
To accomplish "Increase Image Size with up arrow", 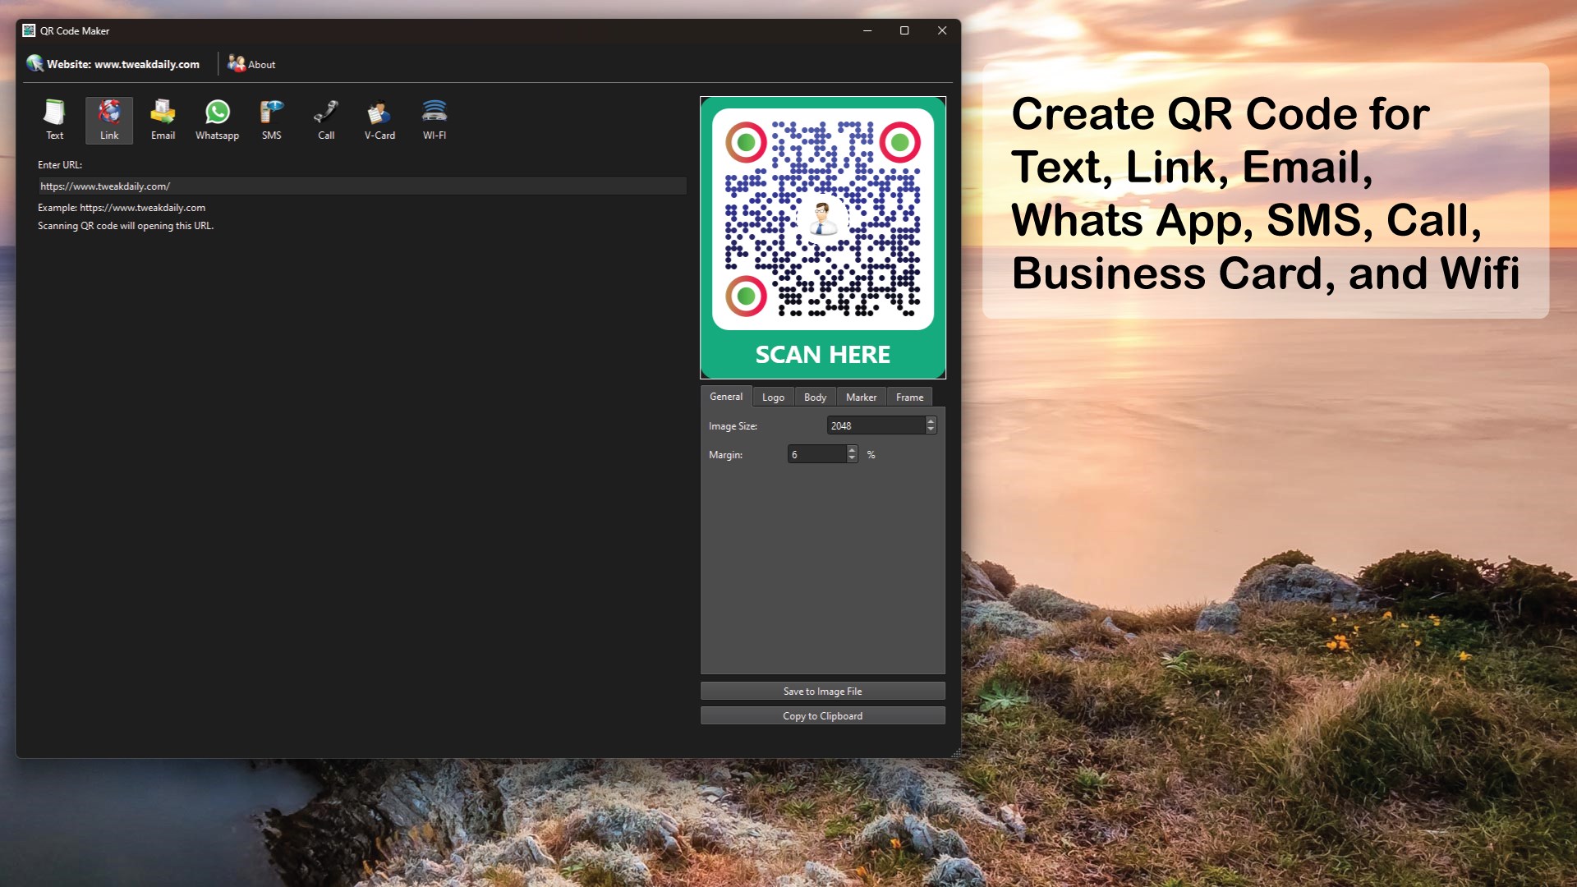I will (931, 421).
